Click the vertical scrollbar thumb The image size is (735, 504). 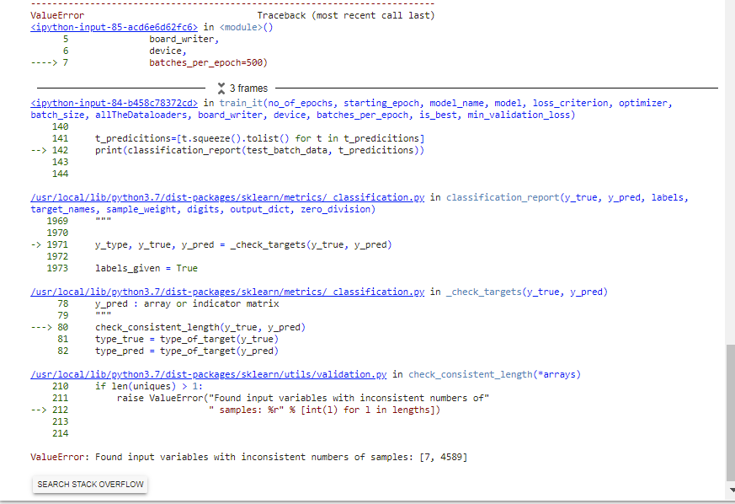pos(728,413)
